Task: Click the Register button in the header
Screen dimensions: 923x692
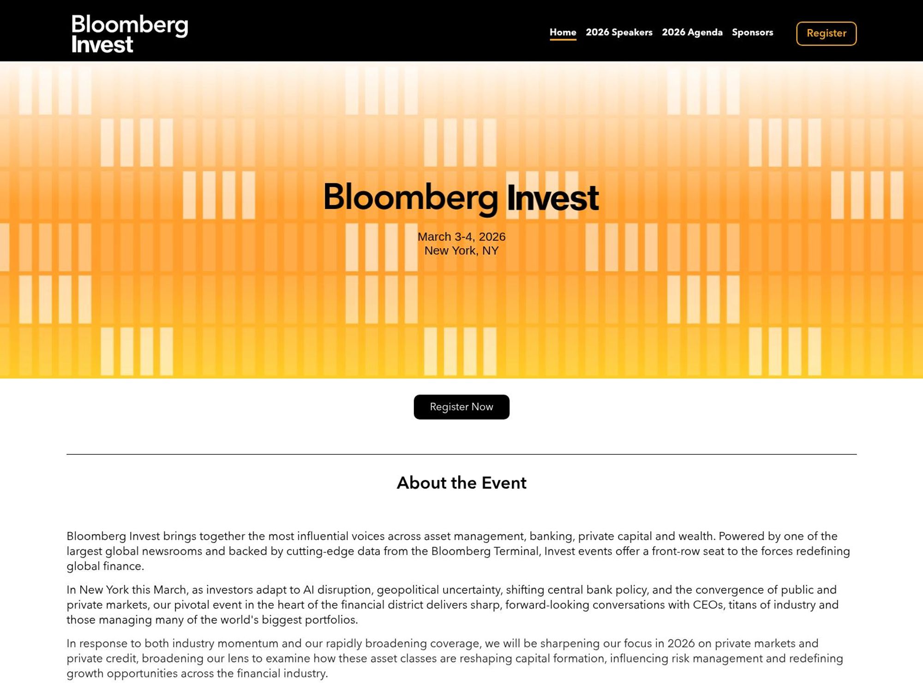Action: (x=826, y=33)
